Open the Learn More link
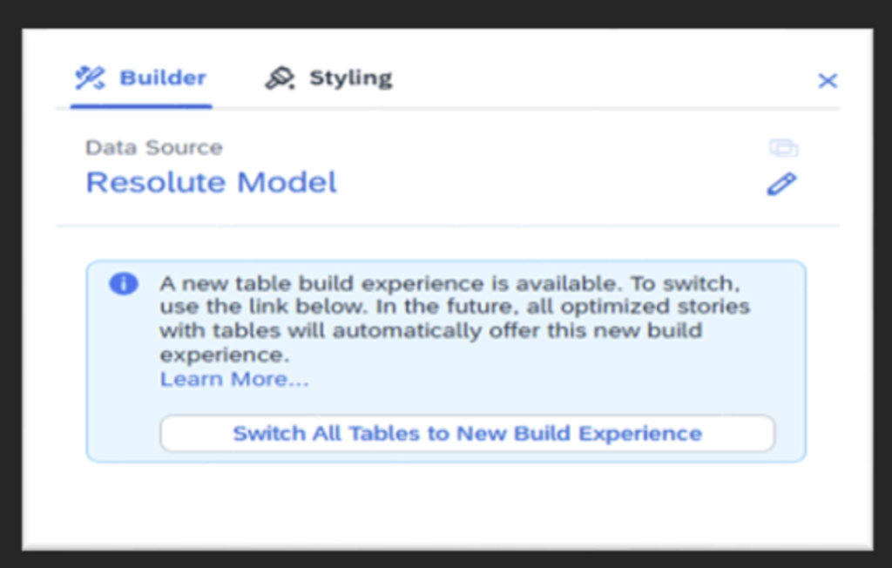This screenshot has height=568, width=892. point(233,380)
